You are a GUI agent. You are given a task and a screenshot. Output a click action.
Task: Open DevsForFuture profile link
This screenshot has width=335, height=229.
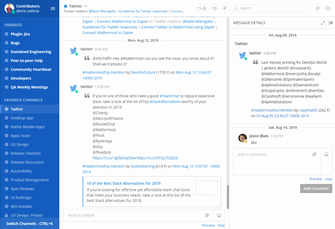click(x=143, y=72)
